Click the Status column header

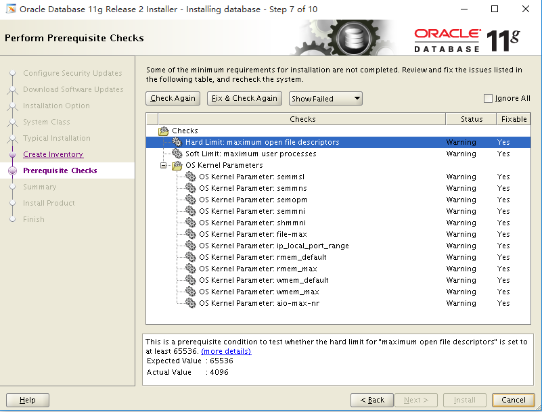tap(471, 119)
